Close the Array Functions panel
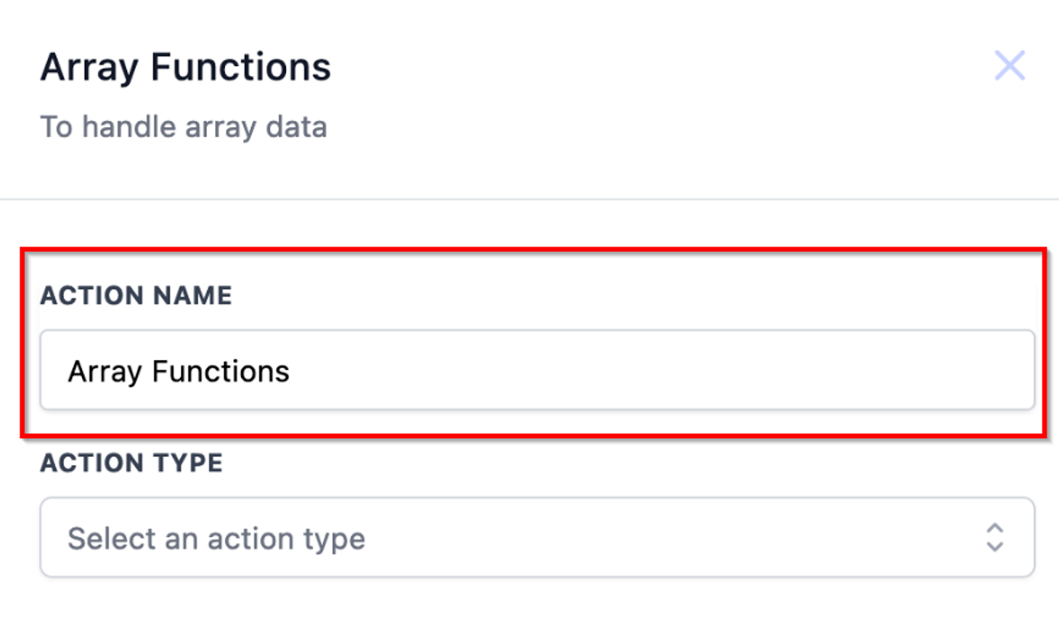The image size is (1059, 619). [x=1009, y=65]
